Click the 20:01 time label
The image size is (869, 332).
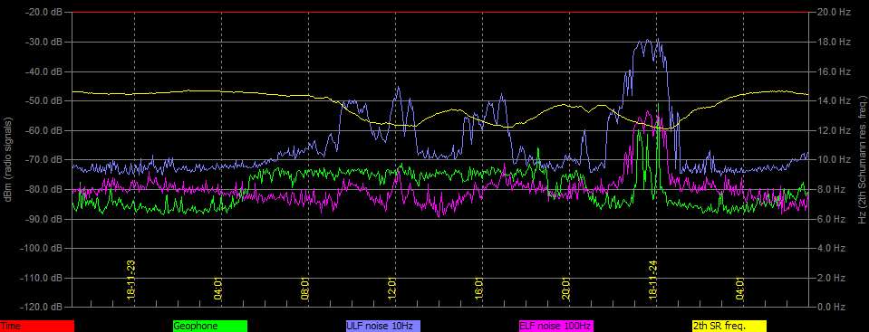pos(566,289)
